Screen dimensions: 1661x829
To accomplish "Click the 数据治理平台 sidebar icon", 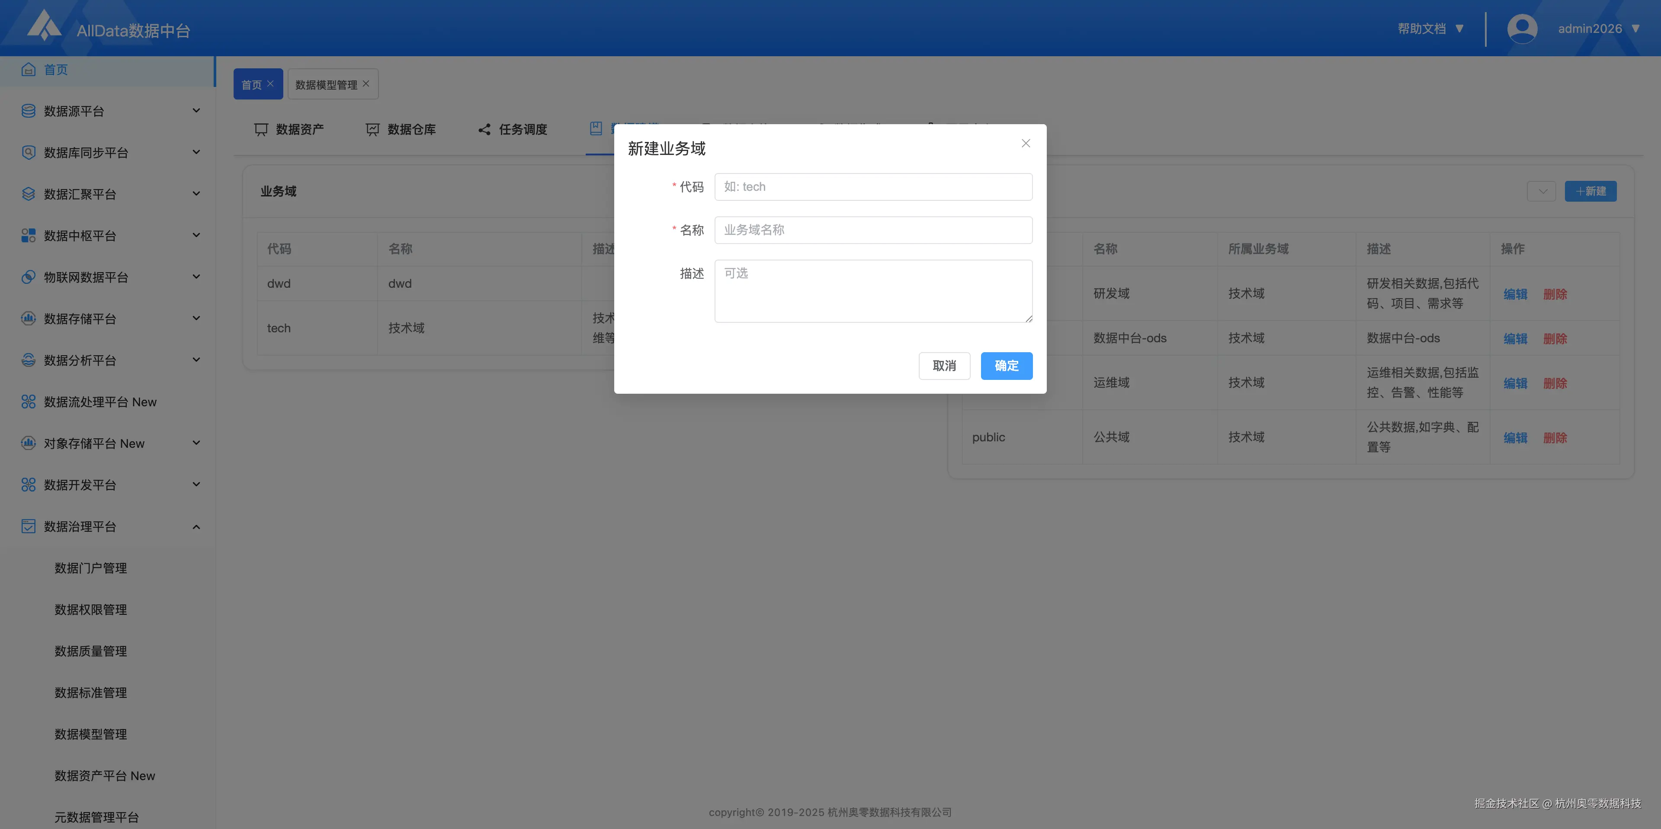I will click(29, 527).
